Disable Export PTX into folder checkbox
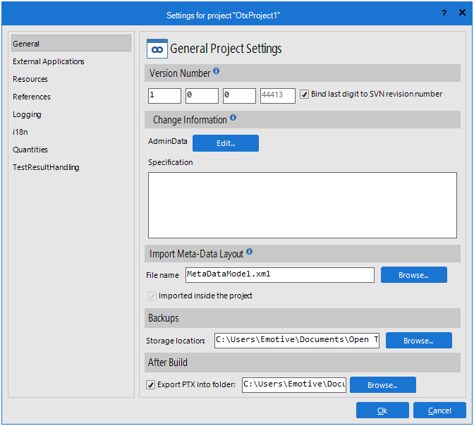Screen dimensions: 474x426 click(150, 384)
